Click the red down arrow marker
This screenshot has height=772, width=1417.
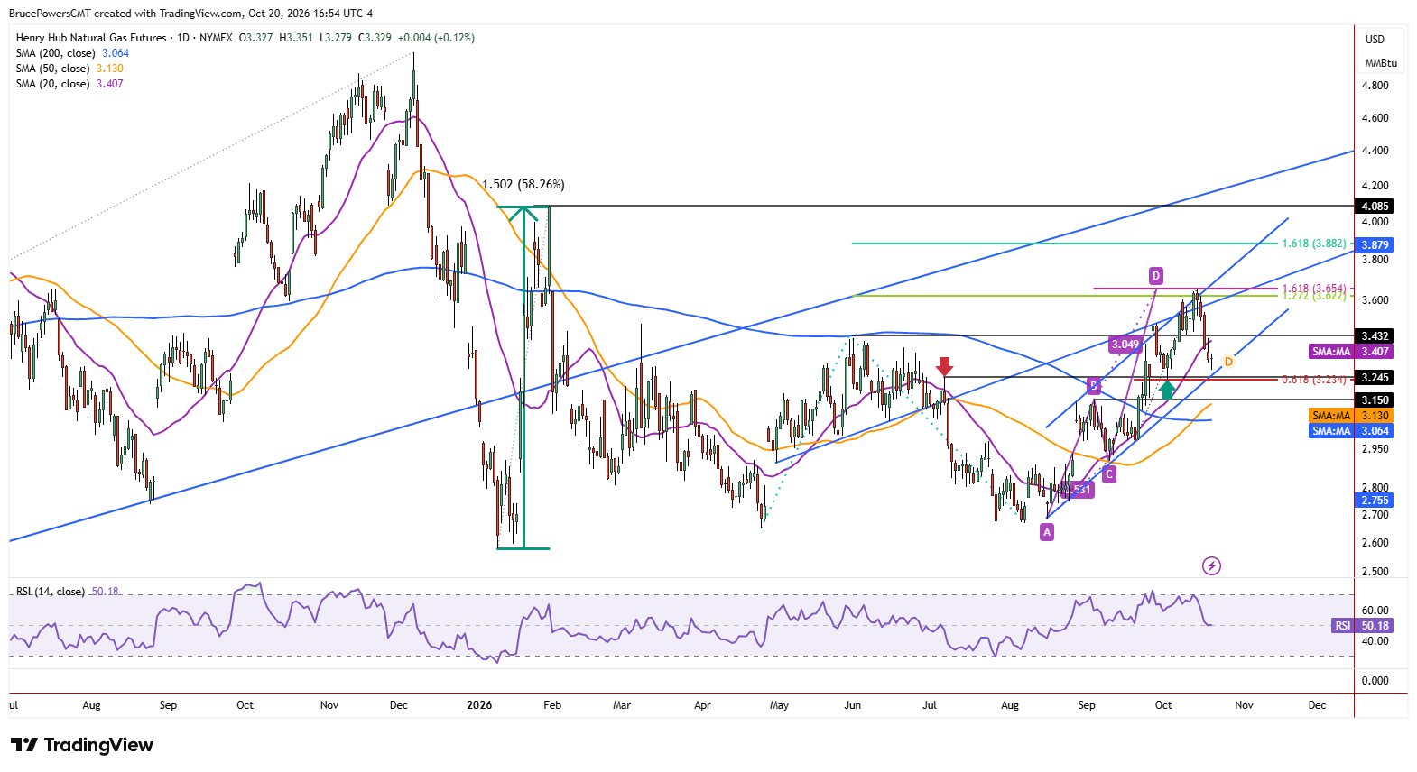pyautogui.click(x=944, y=366)
